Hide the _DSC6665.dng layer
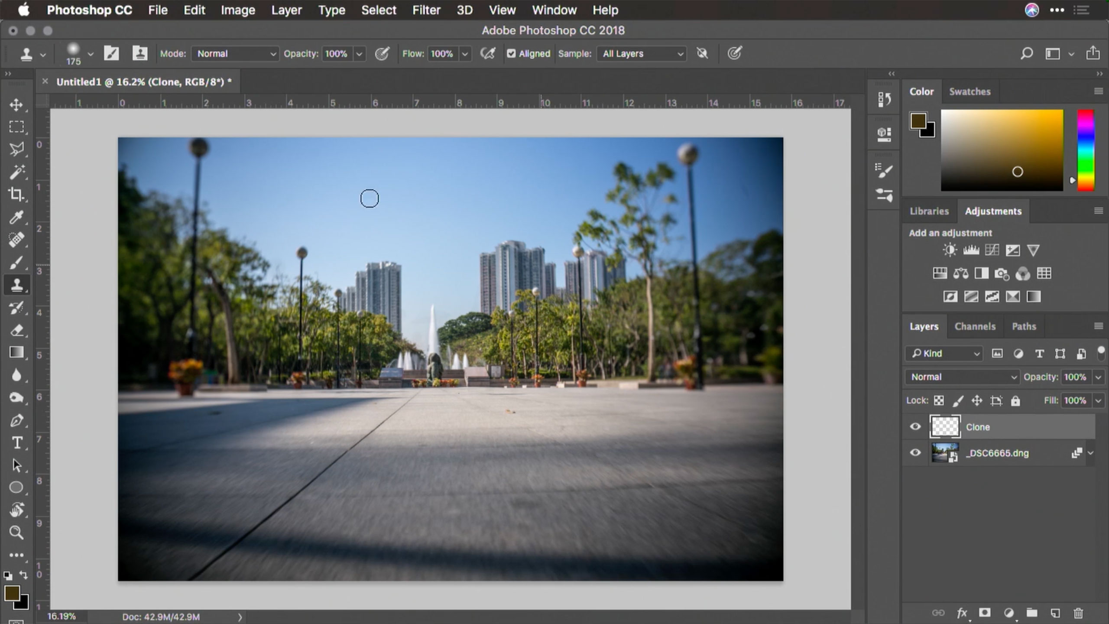Image resolution: width=1109 pixels, height=624 pixels. tap(915, 453)
